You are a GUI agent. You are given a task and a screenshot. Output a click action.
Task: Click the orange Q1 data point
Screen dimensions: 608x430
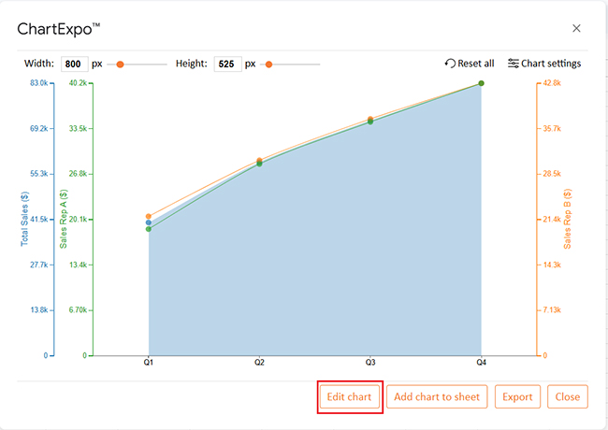[149, 216]
